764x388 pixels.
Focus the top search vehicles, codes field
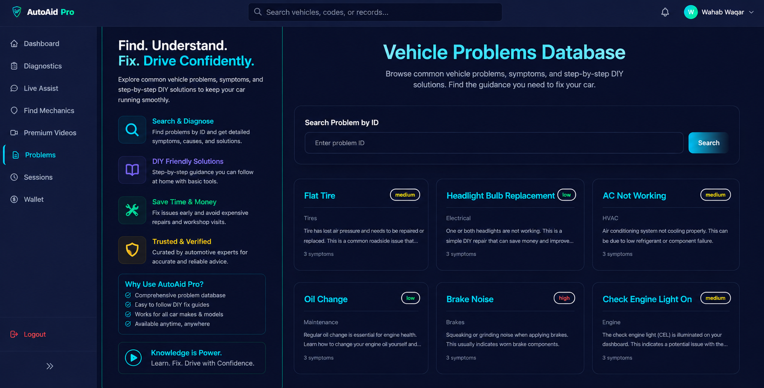point(375,12)
